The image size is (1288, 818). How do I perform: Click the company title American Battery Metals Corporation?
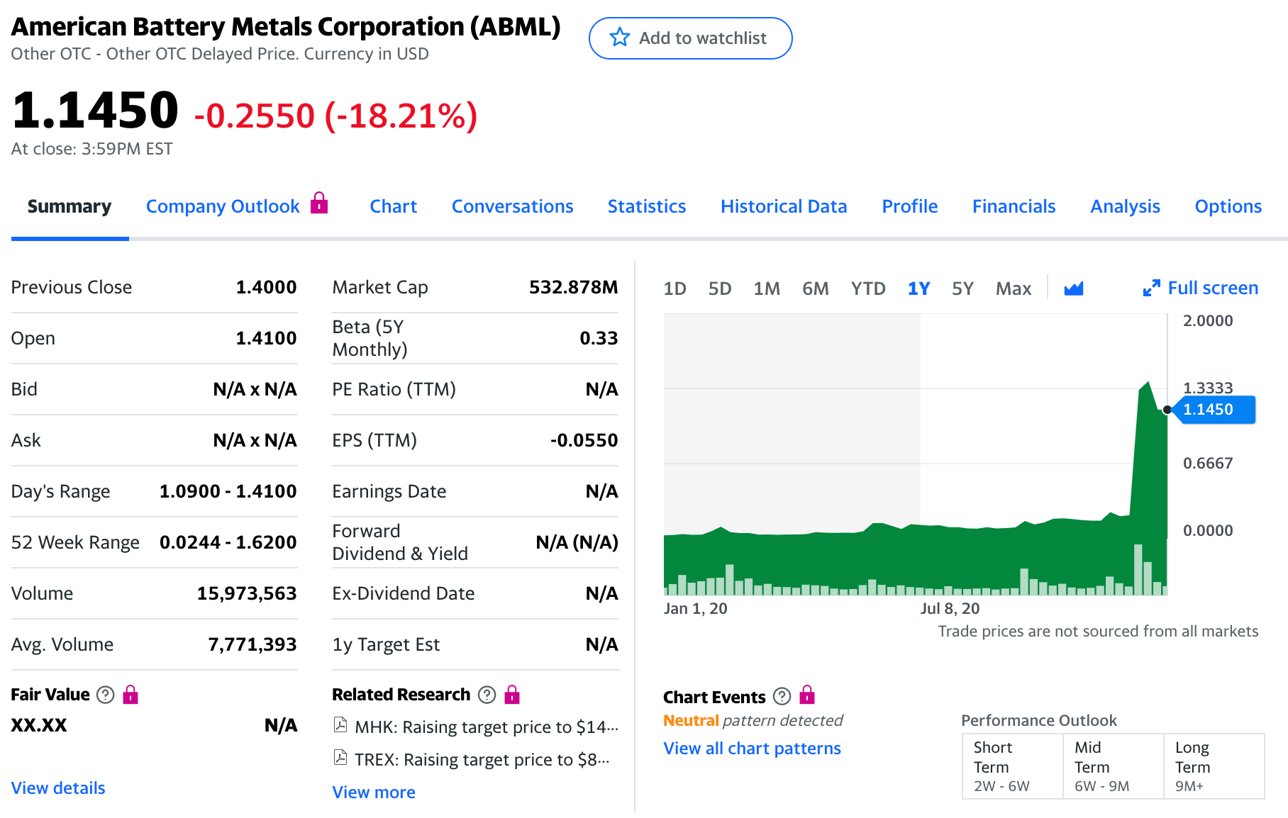tap(286, 26)
